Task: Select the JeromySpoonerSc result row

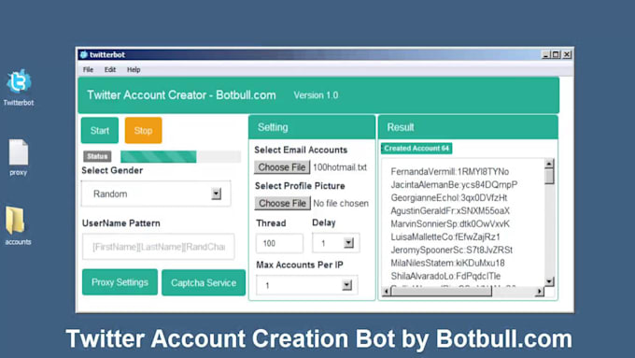Action: click(452, 250)
